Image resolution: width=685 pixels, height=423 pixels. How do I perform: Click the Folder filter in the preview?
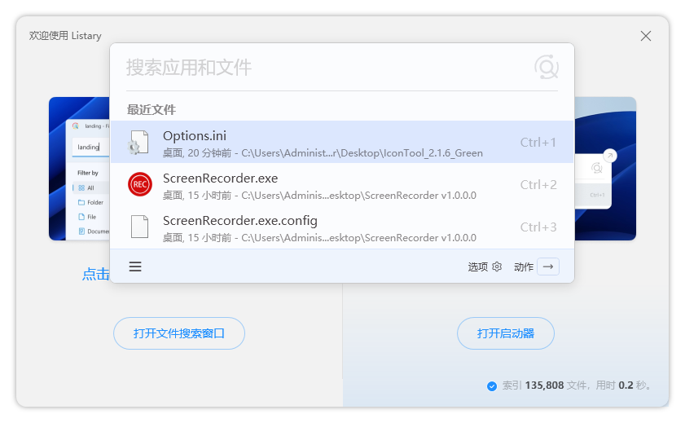pyautogui.click(x=91, y=202)
